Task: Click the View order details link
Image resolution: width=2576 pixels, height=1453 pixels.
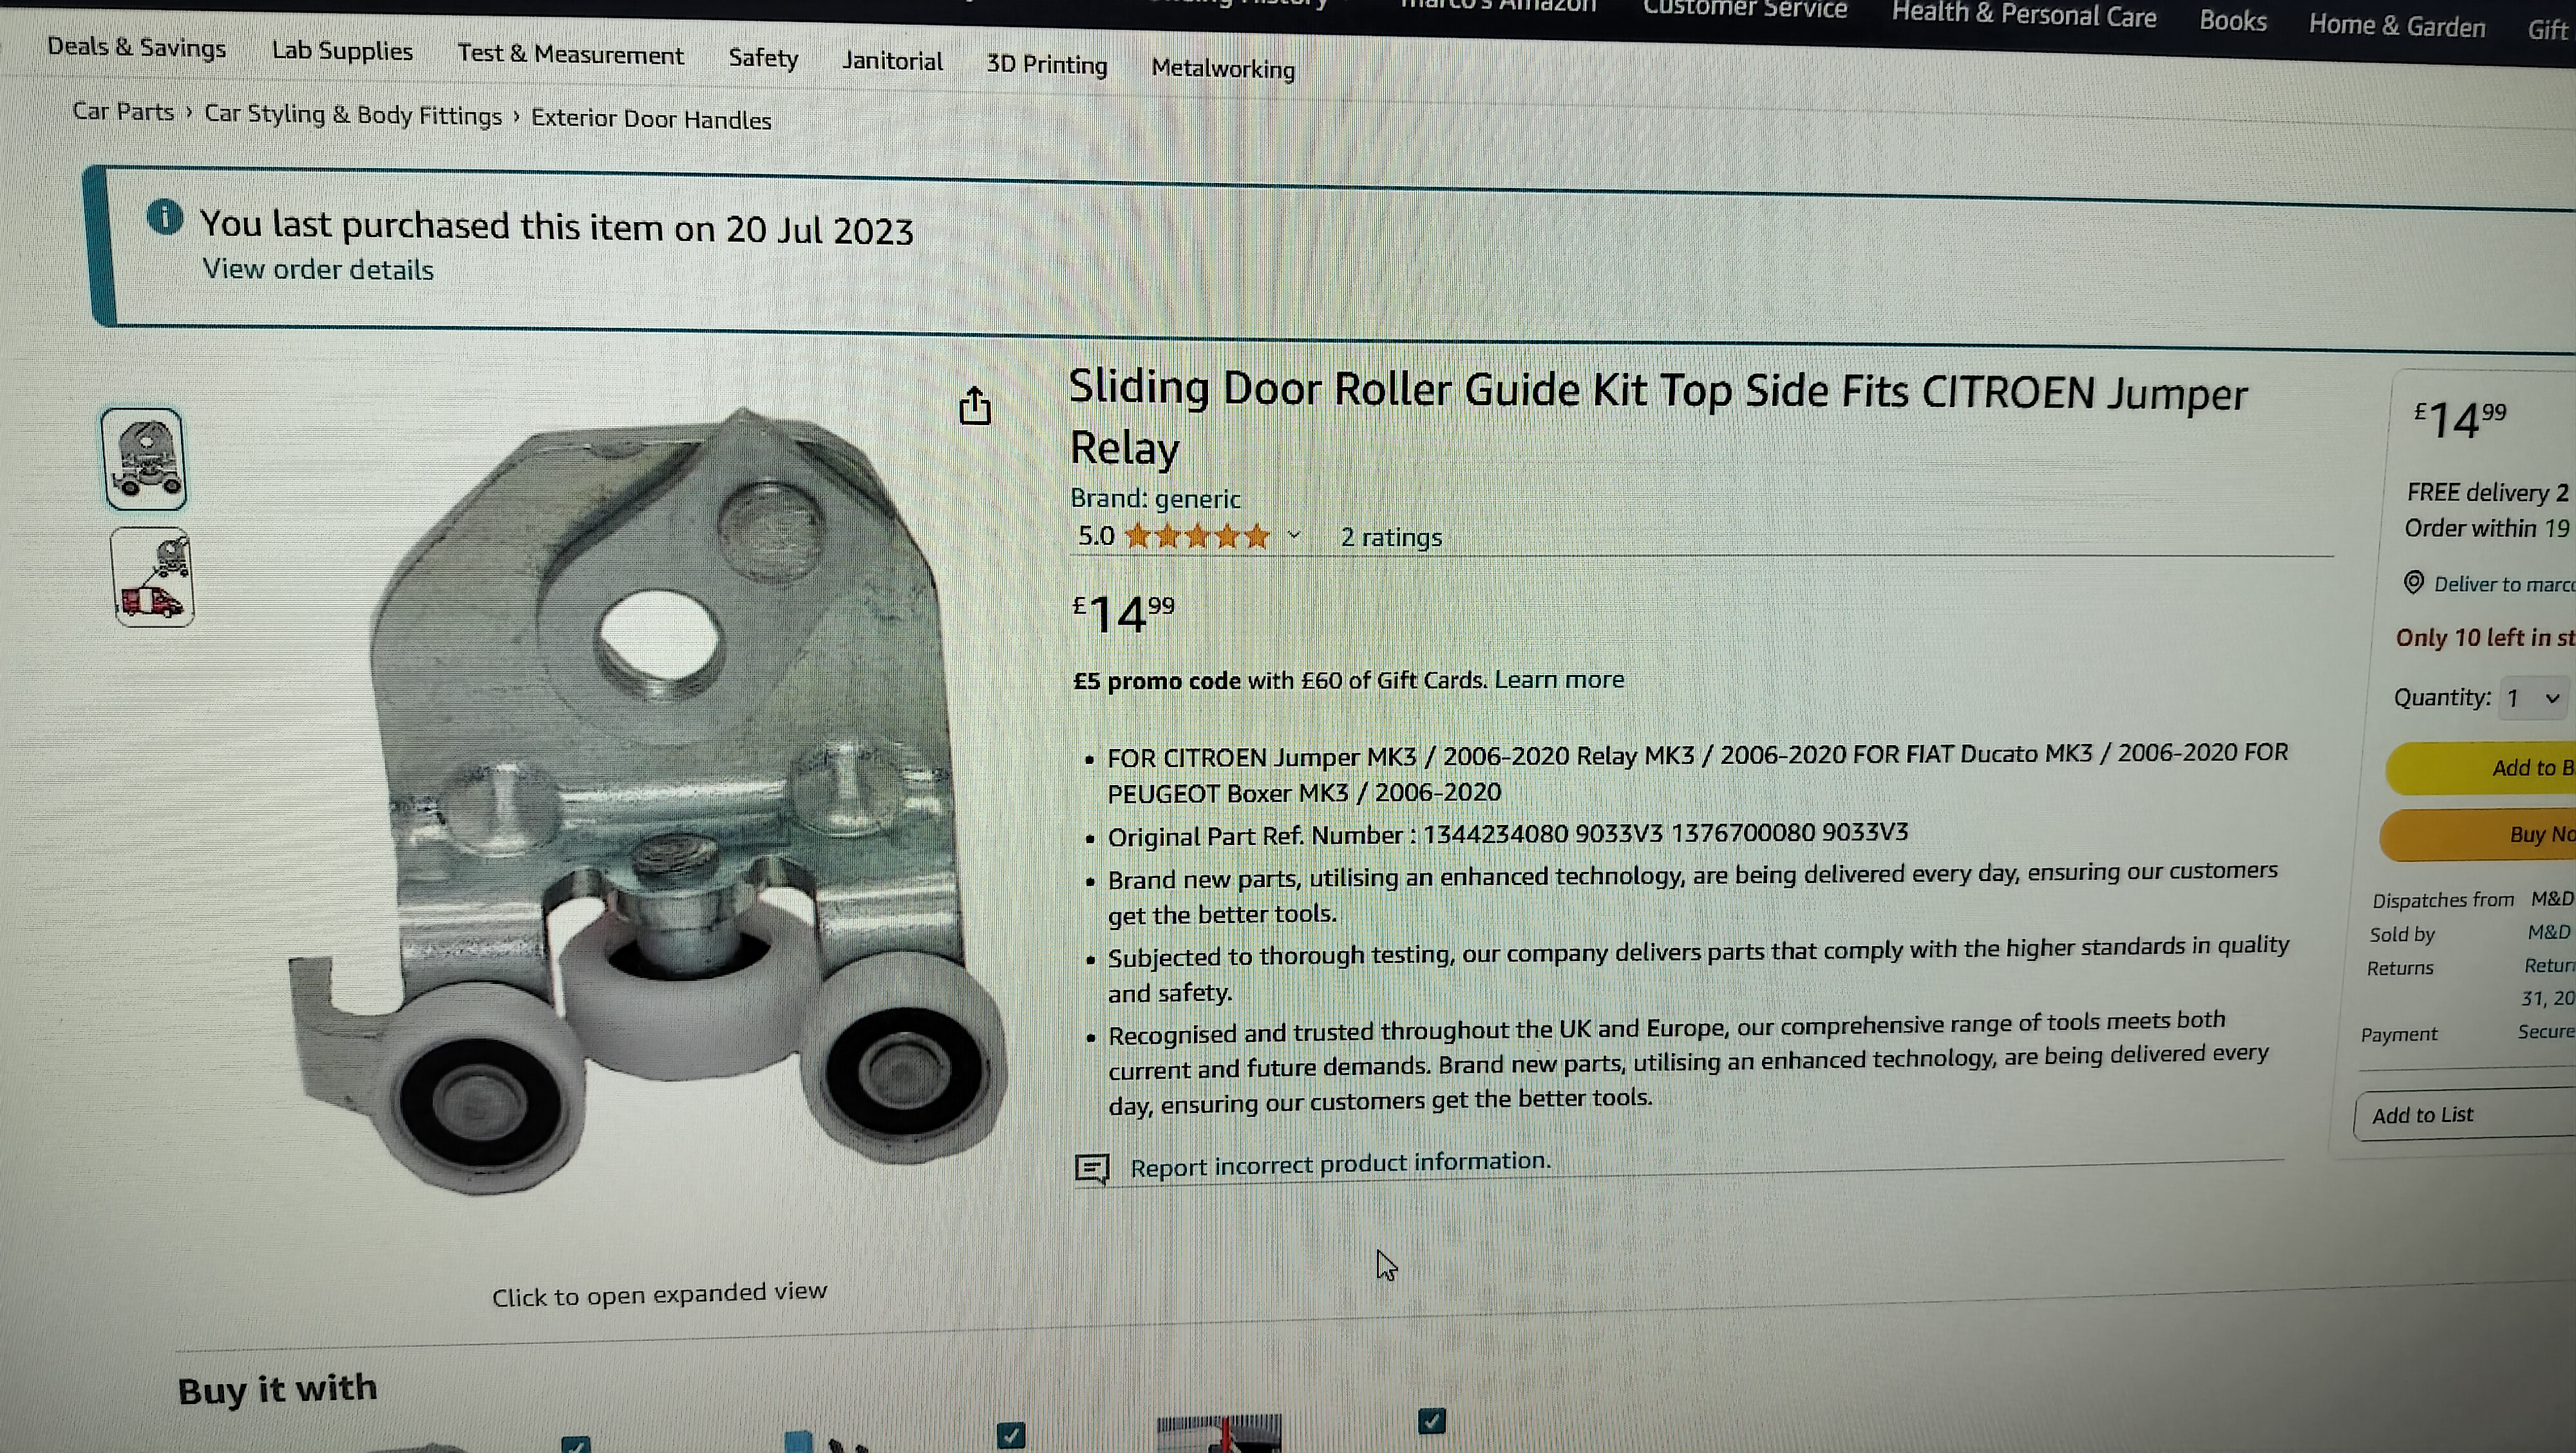Action: [318, 269]
